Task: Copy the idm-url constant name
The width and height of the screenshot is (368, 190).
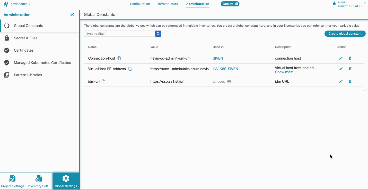Action: [104, 81]
